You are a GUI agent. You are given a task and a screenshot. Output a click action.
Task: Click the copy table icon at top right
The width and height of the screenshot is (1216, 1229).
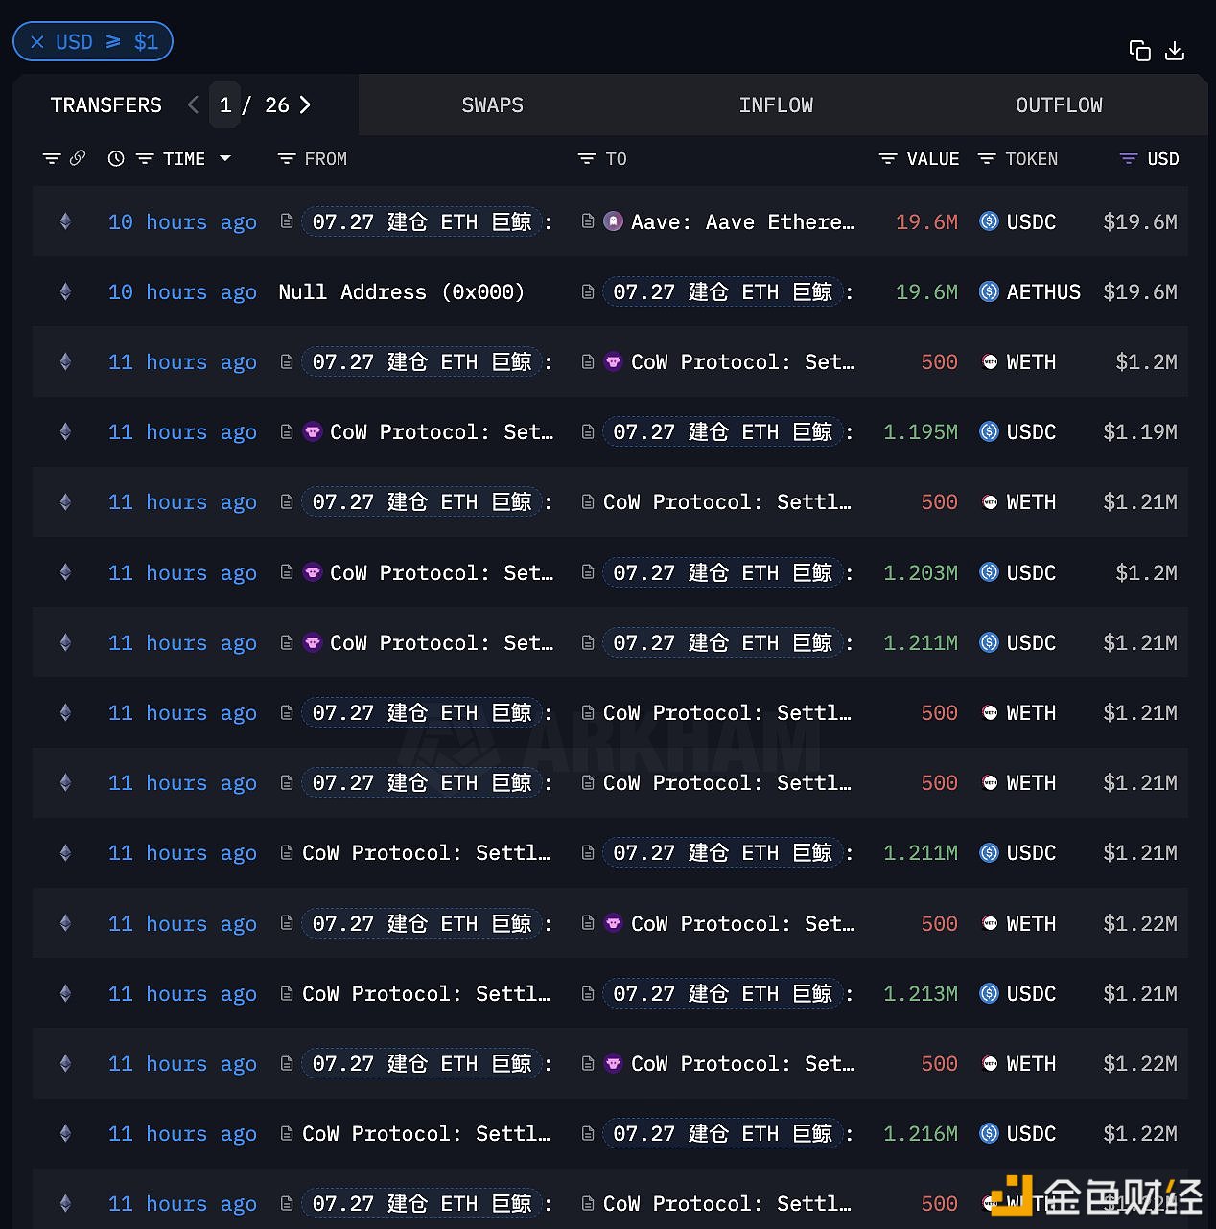coord(1140,51)
